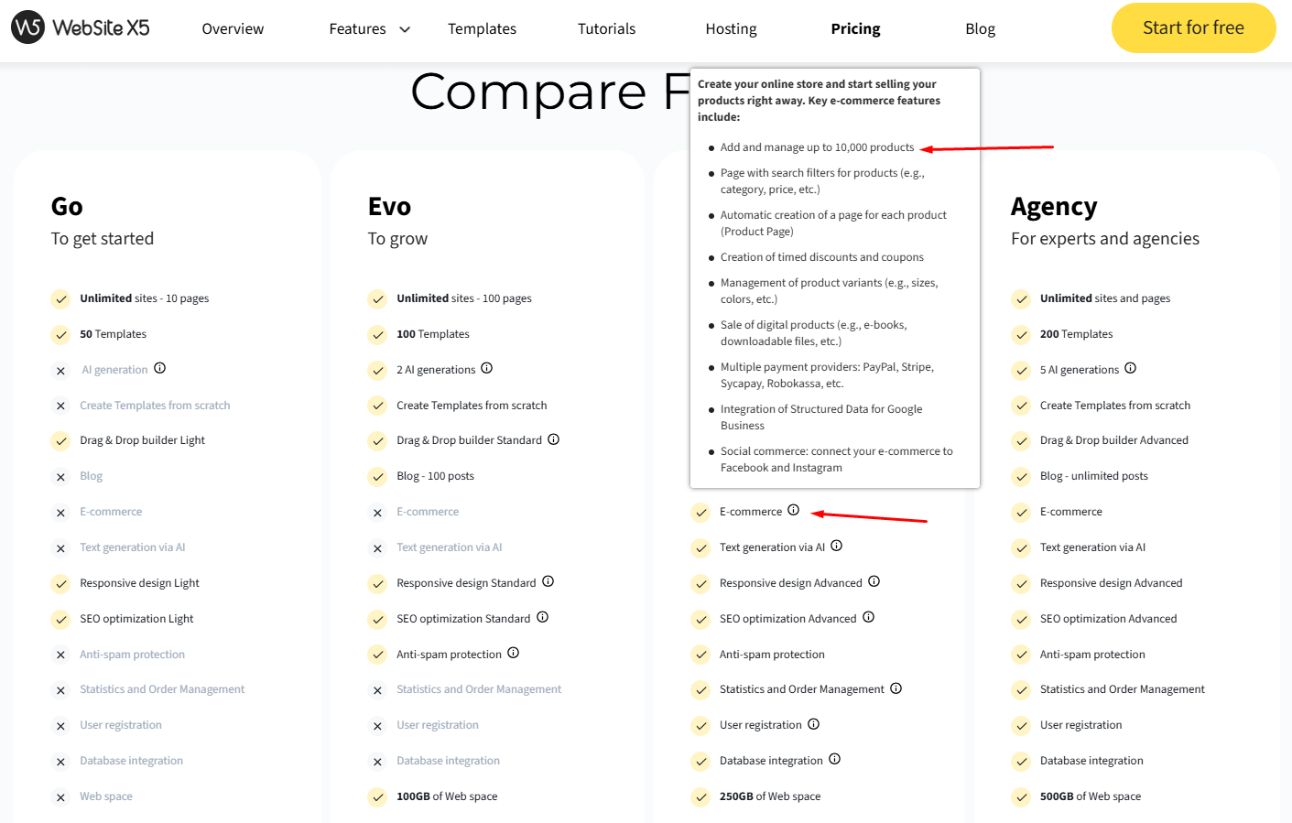Click info icon beside E-commerce with arrow
The height and width of the screenshot is (823, 1292).
[794, 510]
